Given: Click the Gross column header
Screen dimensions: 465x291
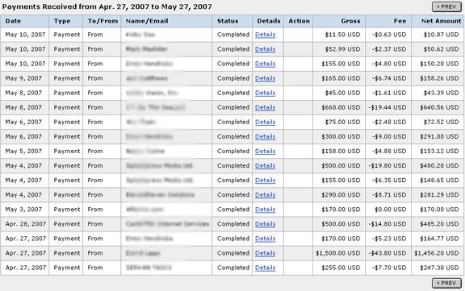Looking at the screenshot, I should [x=350, y=21].
